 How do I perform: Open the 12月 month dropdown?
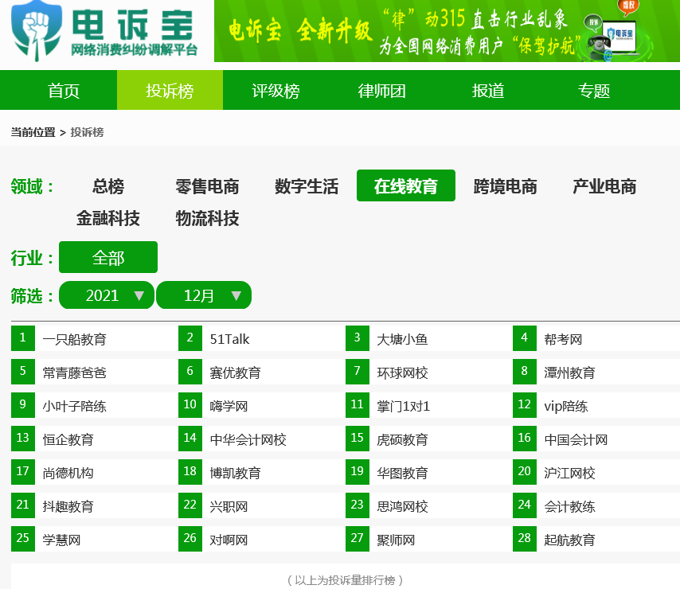(x=204, y=295)
